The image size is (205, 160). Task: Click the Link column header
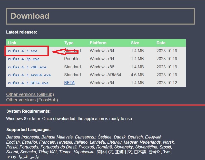coord(12,43)
